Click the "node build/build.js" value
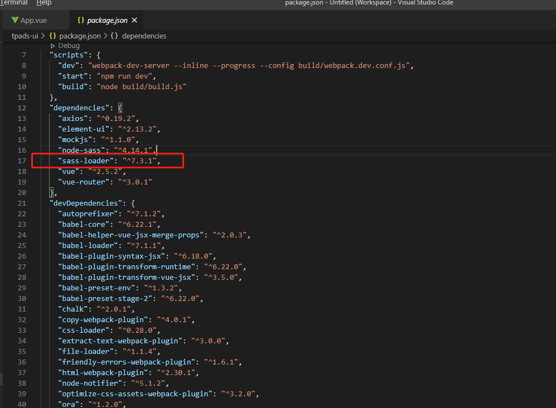 pyautogui.click(x=142, y=87)
